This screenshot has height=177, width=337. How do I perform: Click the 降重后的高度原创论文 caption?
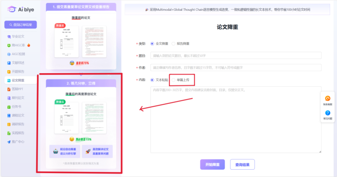pyautogui.click(x=81, y=94)
